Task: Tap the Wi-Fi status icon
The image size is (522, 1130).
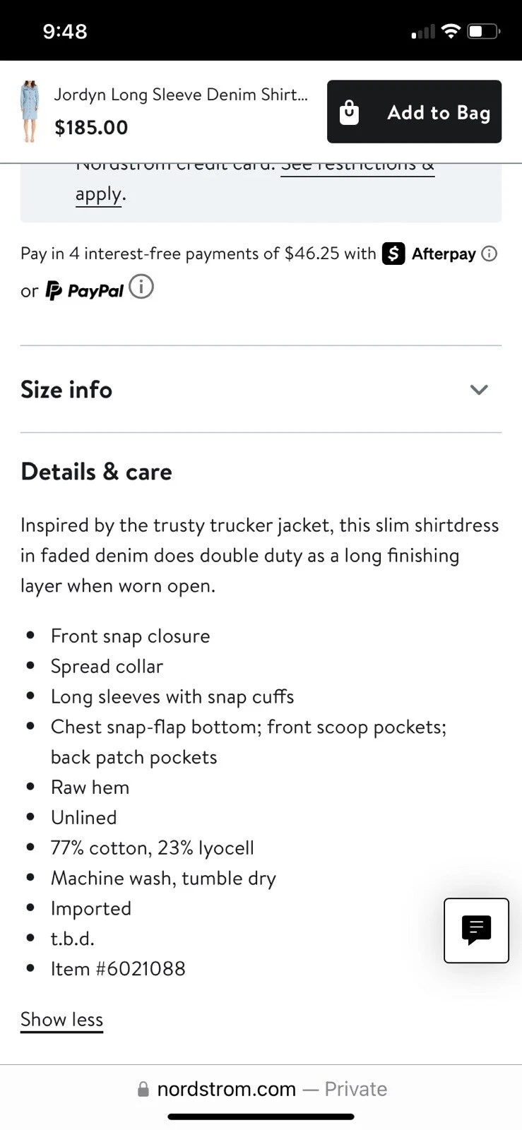Action: pos(451,31)
